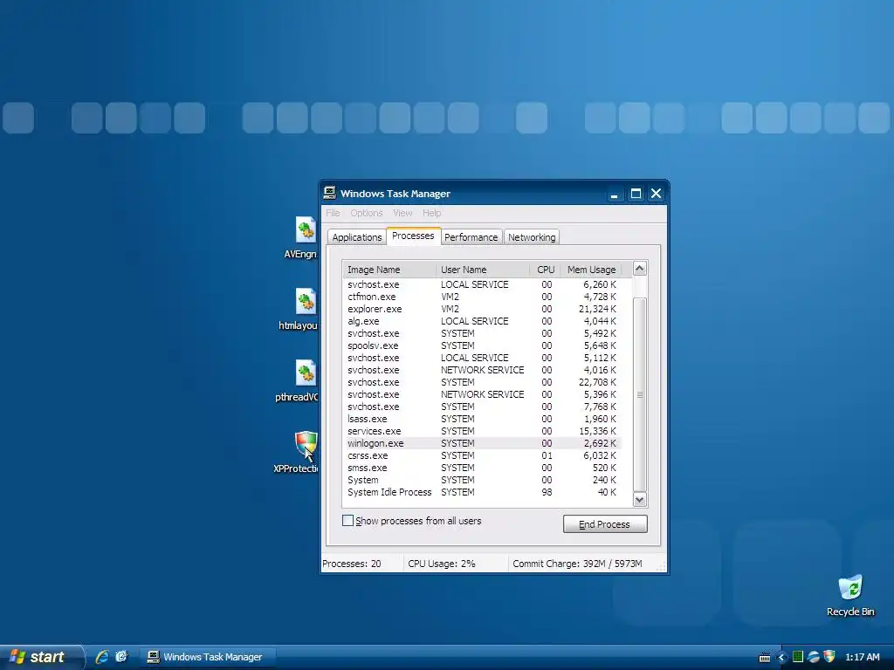This screenshot has width=894, height=670.
Task: Minimize the Task Manager window
Action: click(614, 194)
